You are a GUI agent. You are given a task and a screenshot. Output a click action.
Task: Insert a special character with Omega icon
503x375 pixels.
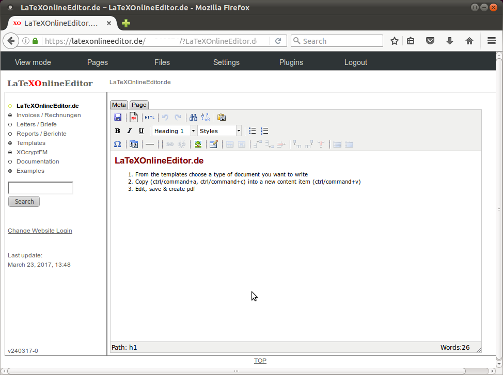pyautogui.click(x=117, y=144)
